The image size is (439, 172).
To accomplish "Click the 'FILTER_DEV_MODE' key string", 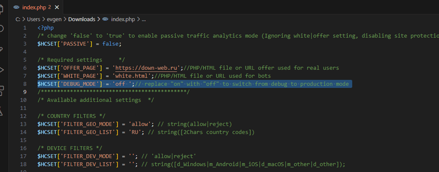I will [87, 156].
